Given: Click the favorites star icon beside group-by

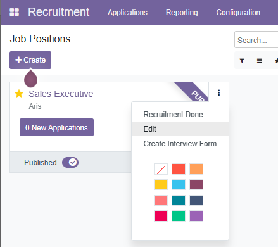Looking at the screenshot, I should (x=276, y=61).
